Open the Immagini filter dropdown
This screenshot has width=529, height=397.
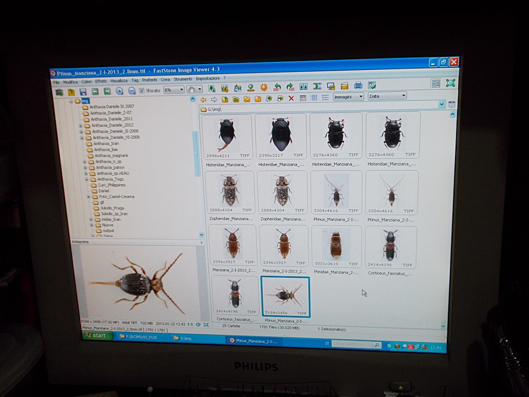click(348, 97)
